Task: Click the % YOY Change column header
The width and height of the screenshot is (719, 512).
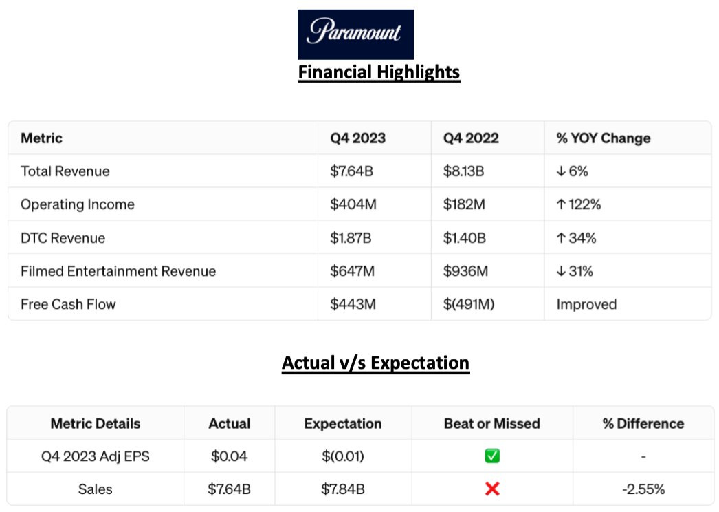Action: point(603,138)
